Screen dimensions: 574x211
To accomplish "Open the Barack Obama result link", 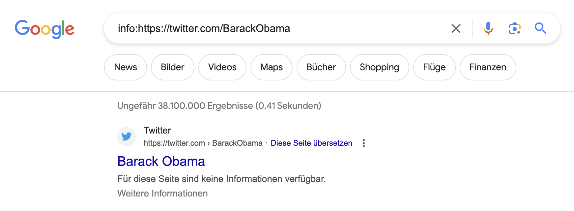I will (161, 162).
